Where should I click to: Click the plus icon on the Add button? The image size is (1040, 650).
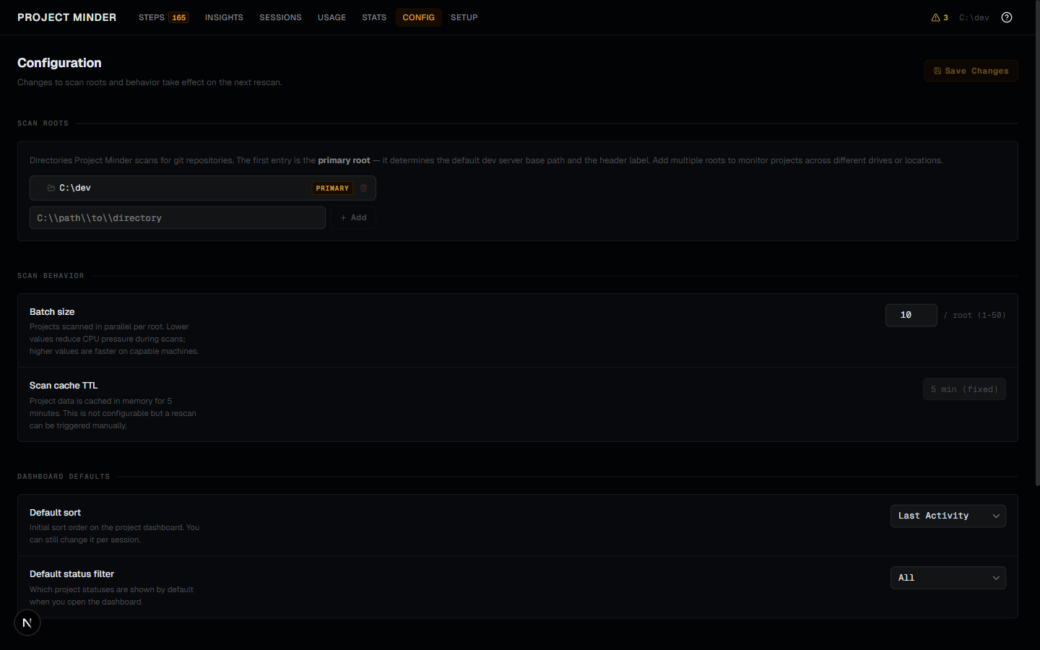(344, 217)
